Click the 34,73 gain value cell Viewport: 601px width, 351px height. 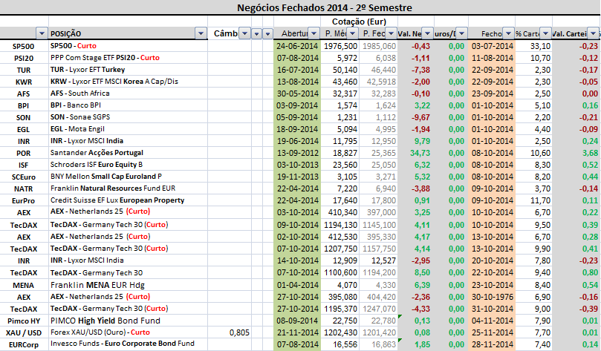coord(416,153)
